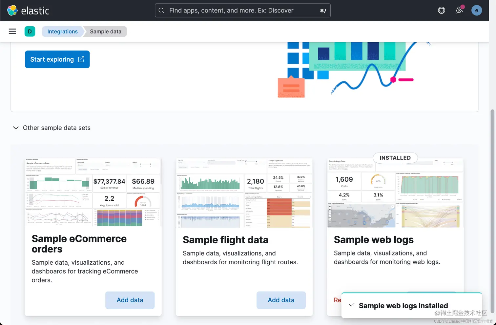Screen dimensions: 496x325
Task: Add data for Sample eCommerce orders
Action: tap(130, 300)
